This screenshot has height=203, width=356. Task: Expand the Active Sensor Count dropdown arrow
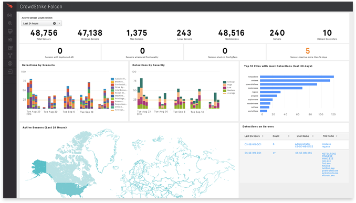pyautogui.click(x=59, y=24)
